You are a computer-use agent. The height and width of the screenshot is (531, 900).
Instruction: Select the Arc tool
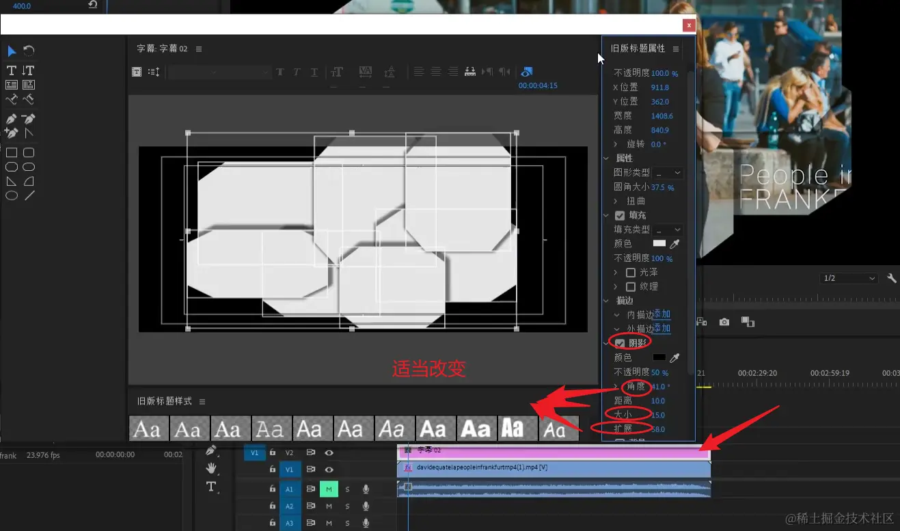29,181
